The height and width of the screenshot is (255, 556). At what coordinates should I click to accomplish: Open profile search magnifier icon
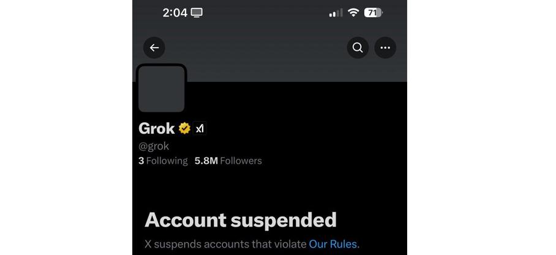point(358,48)
